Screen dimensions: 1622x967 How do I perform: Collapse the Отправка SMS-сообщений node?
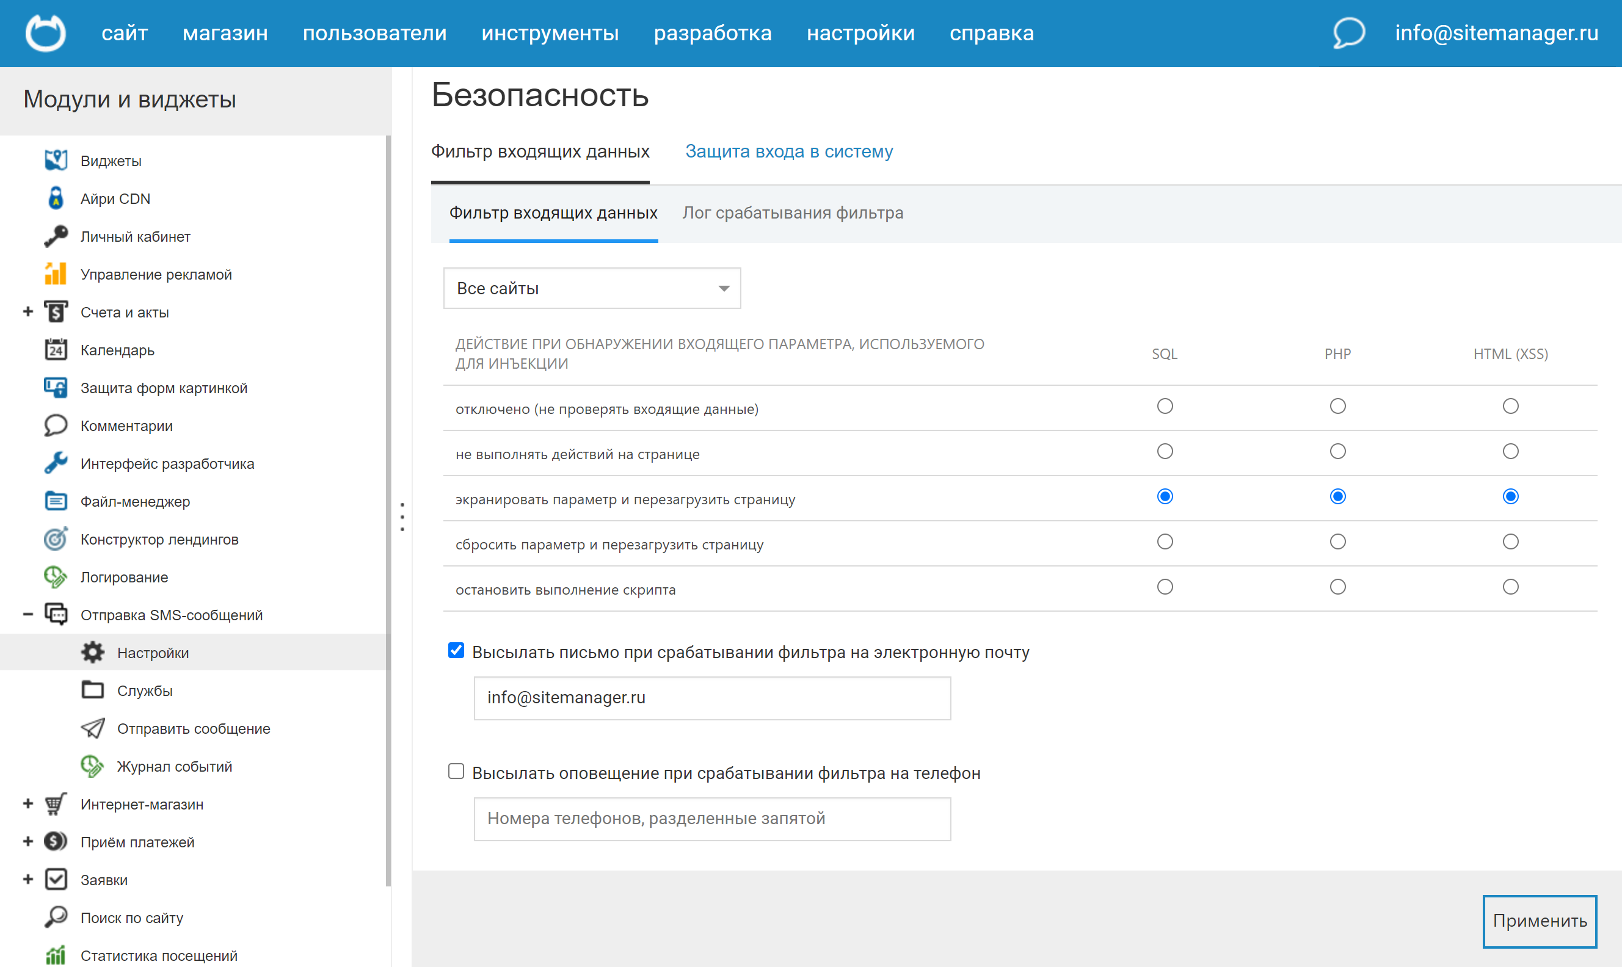[x=28, y=615]
